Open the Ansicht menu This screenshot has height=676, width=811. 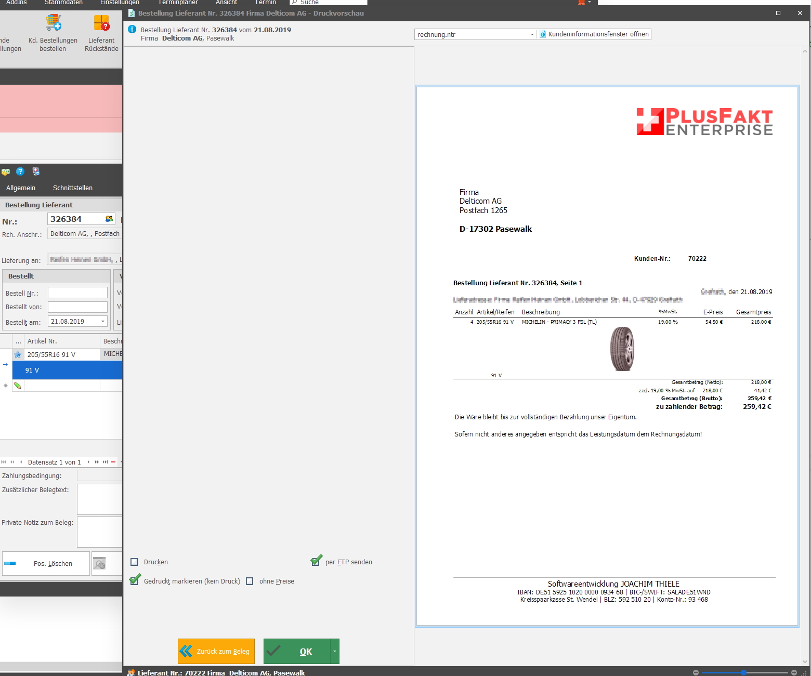226,2
